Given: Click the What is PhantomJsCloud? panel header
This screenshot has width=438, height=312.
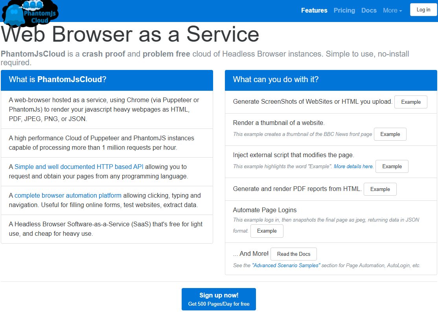Looking at the screenshot, I should (x=107, y=80).
